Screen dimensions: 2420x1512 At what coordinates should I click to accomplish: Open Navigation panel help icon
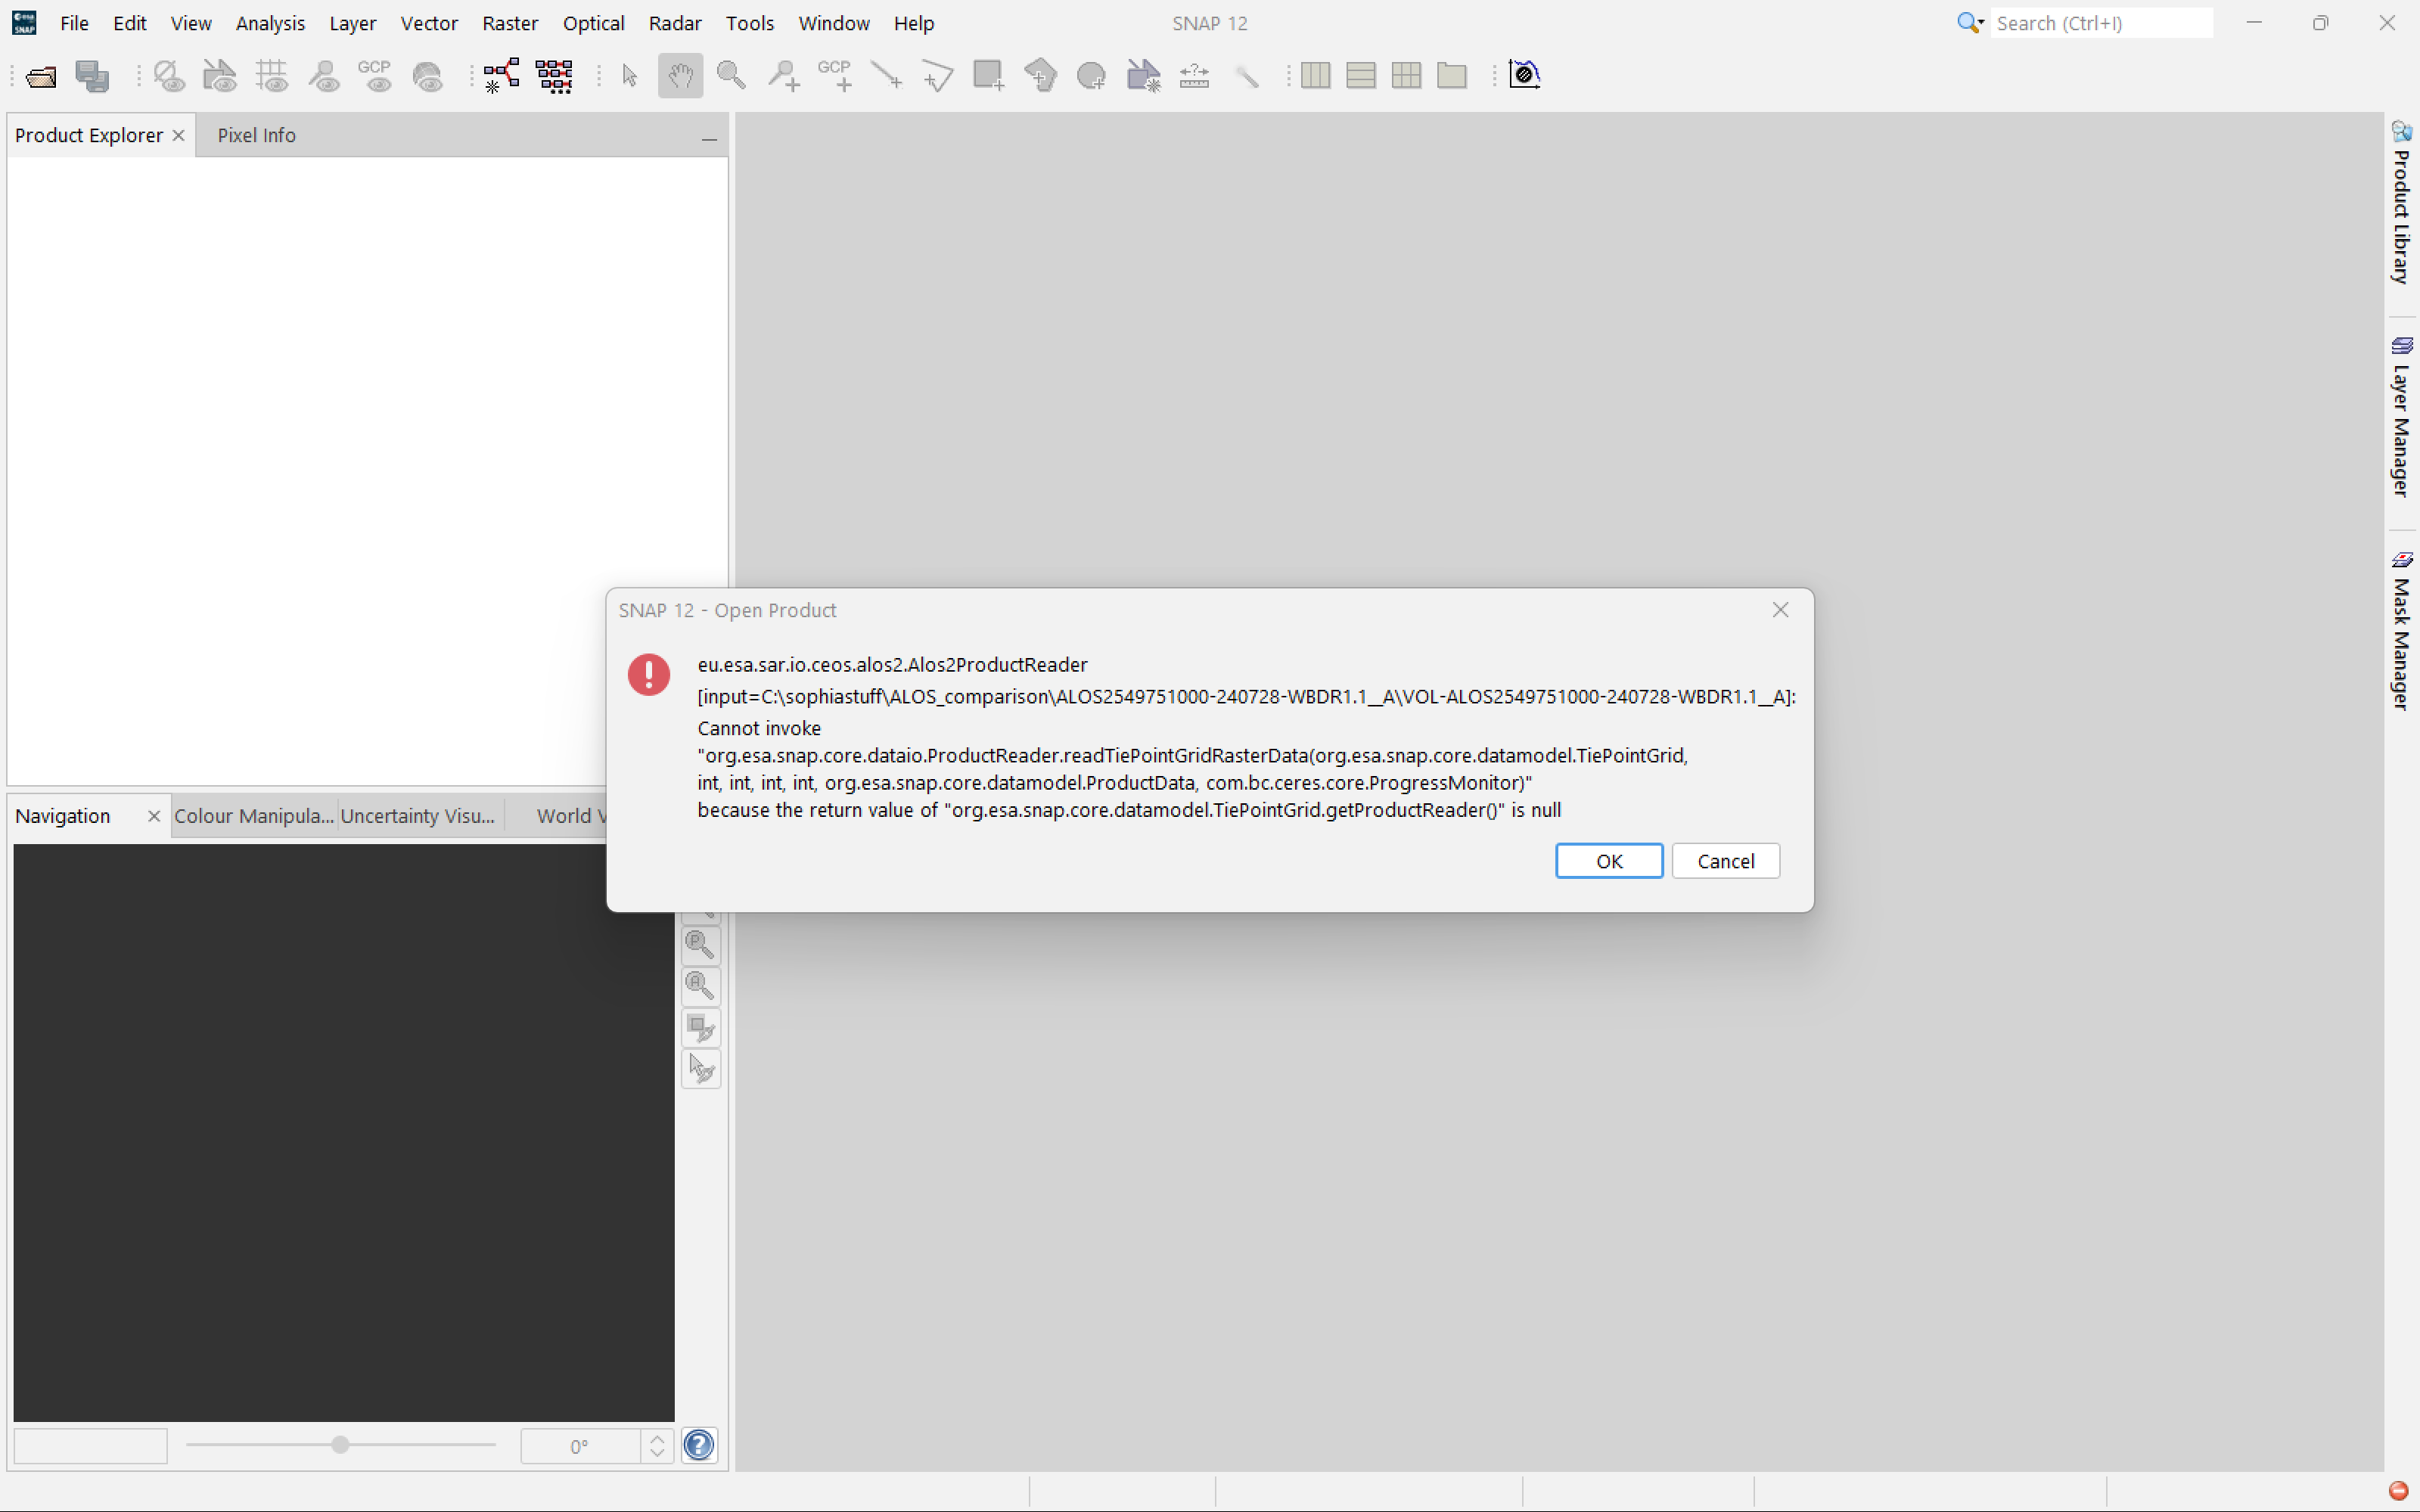click(699, 1445)
